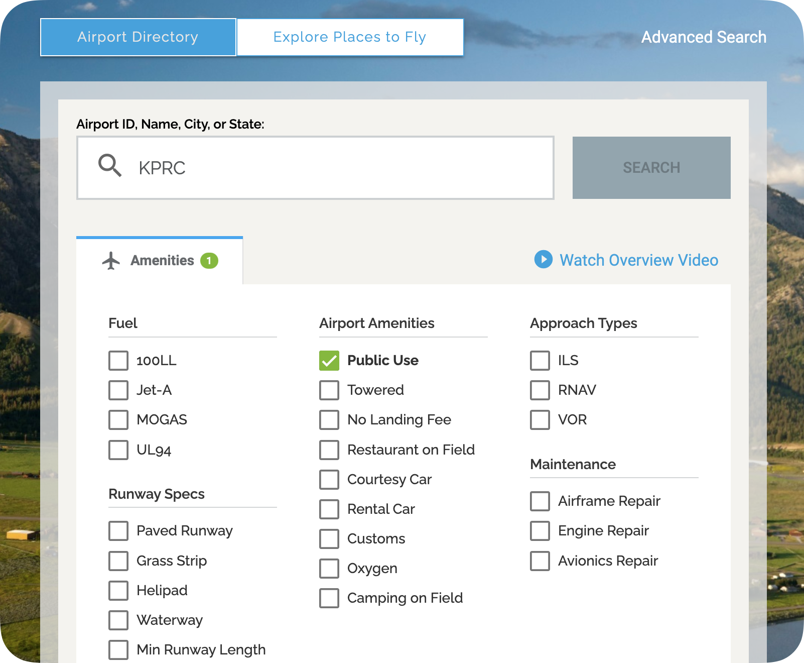
Task: Check Restaurant on Field
Action: (x=329, y=450)
